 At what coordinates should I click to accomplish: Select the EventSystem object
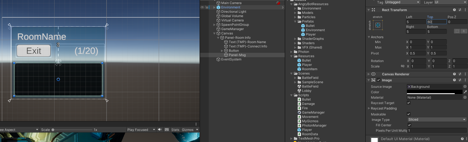229,59
